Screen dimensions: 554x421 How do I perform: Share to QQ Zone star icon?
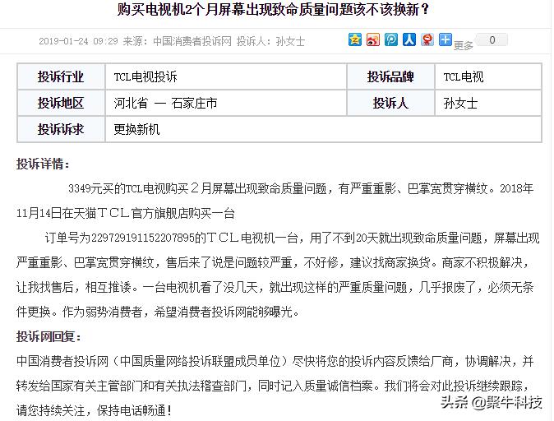tap(355, 39)
